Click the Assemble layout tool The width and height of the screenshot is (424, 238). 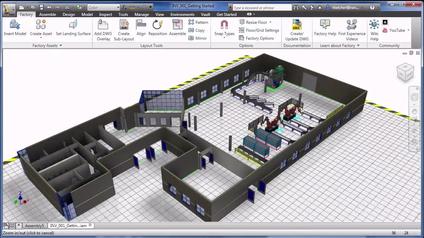pyautogui.click(x=178, y=28)
